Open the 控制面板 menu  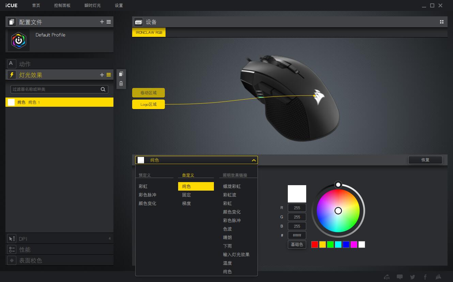click(x=62, y=5)
